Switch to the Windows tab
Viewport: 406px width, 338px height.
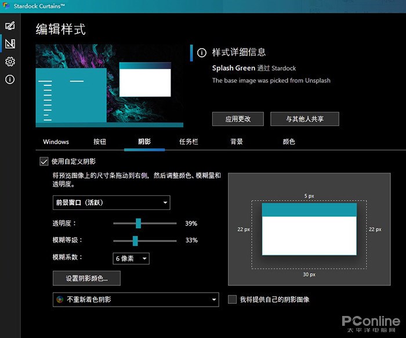[56, 141]
